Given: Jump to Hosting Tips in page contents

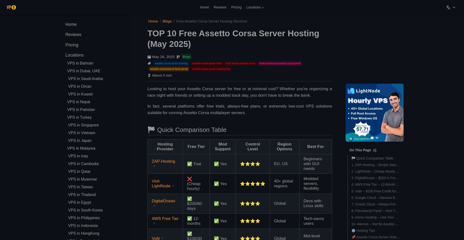Looking at the screenshot, I should (x=363, y=231).
